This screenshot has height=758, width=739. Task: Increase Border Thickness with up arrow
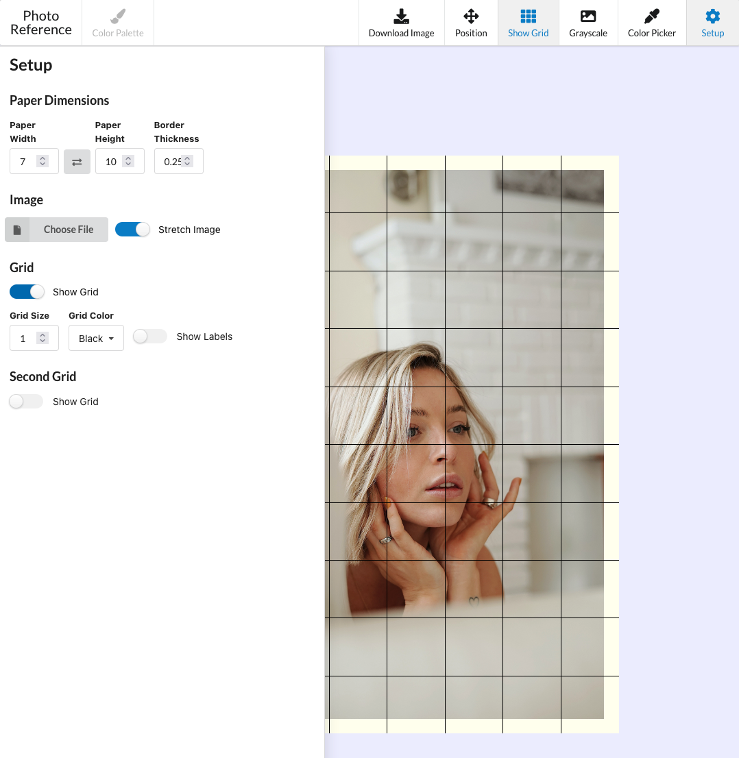(x=187, y=158)
